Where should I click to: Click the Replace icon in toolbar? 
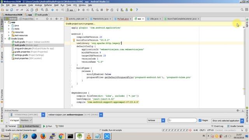[47, 10]
